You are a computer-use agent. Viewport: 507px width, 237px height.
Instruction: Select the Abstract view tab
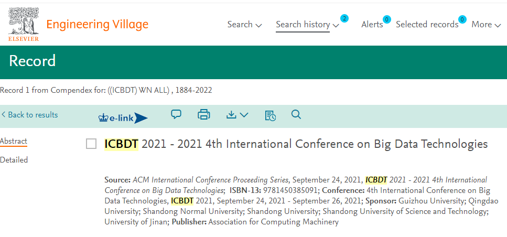click(x=14, y=141)
